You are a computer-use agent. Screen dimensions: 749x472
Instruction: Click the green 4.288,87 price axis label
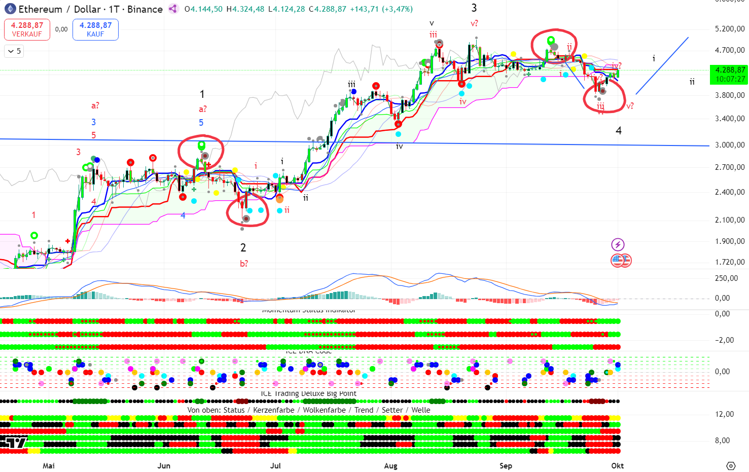click(729, 75)
